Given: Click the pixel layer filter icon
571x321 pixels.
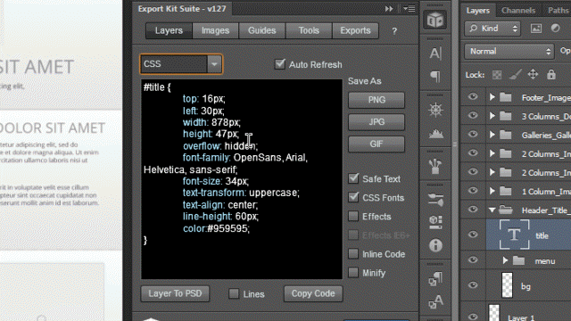Looking at the screenshot, I should 535,29.
